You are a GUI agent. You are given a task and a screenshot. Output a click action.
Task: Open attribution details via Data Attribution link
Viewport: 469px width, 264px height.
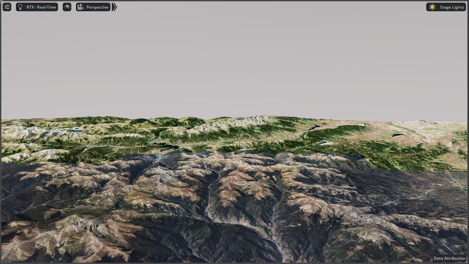449,258
